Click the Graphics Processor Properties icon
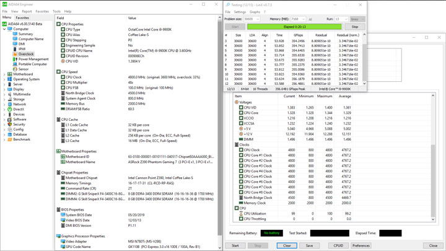This screenshot has height=251, width=446. [58, 236]
